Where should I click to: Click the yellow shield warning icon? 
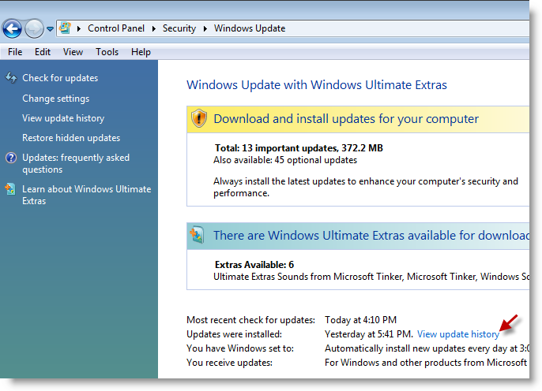(x=199, y=118)
